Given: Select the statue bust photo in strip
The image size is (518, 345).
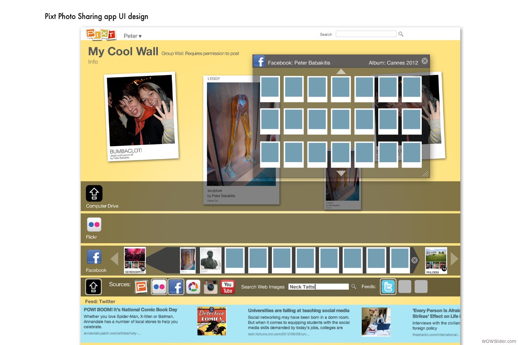Looking at the screenshot, I should 211,260.
